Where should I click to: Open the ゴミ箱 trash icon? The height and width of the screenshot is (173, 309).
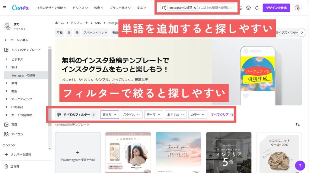6,166
